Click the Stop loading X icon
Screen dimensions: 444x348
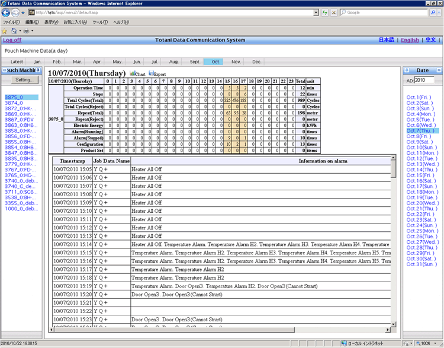point(334,13)
